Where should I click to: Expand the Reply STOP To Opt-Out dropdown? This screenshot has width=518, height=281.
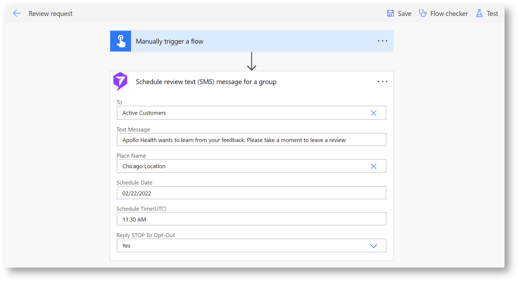click(x=373, y=246)
